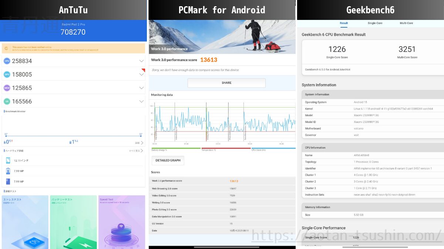Click the GPU score badge icon

tap(7, 75)
